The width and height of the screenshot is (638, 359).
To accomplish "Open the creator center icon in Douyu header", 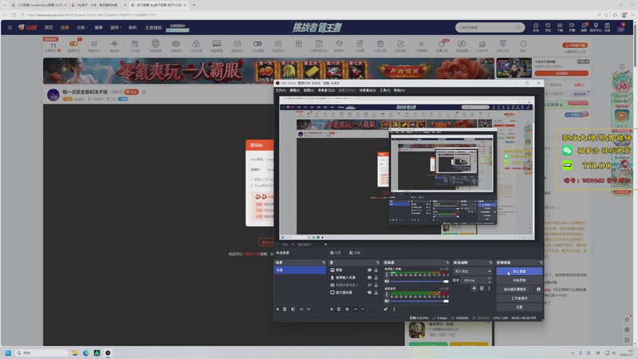I will 596,27.
